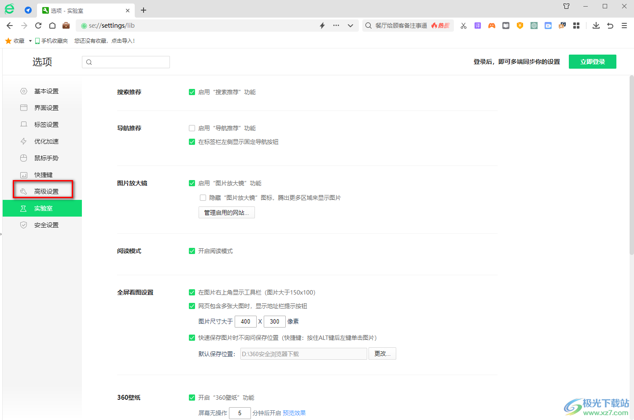
Task: Open the purple translate extension icon
Action: coord(478,26)
